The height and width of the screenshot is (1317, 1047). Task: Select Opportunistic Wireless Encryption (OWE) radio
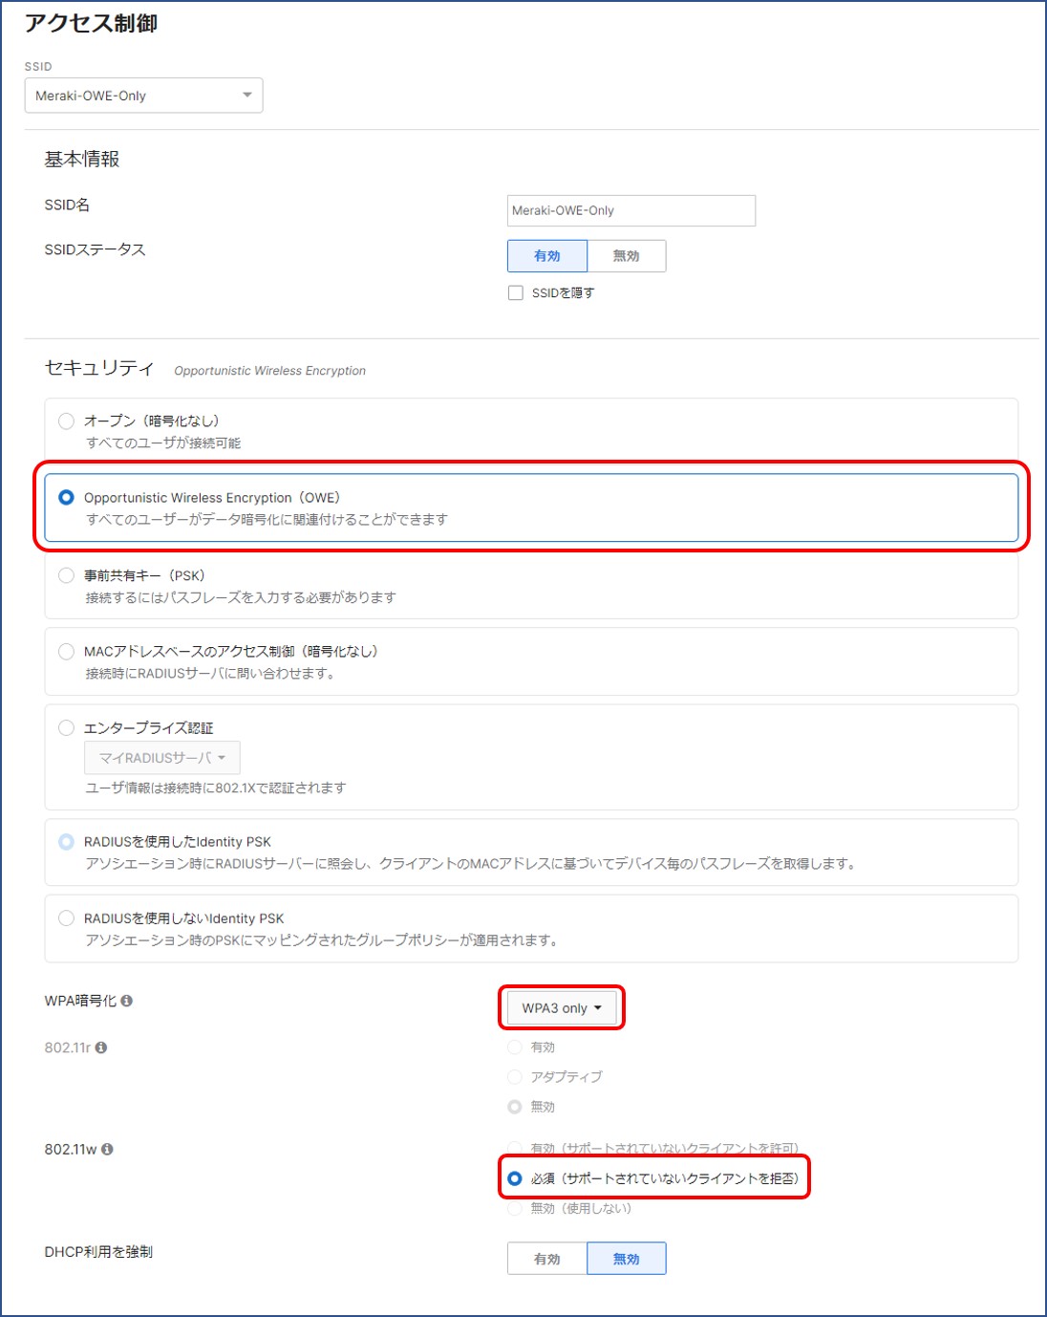click(x=66, y=498)
